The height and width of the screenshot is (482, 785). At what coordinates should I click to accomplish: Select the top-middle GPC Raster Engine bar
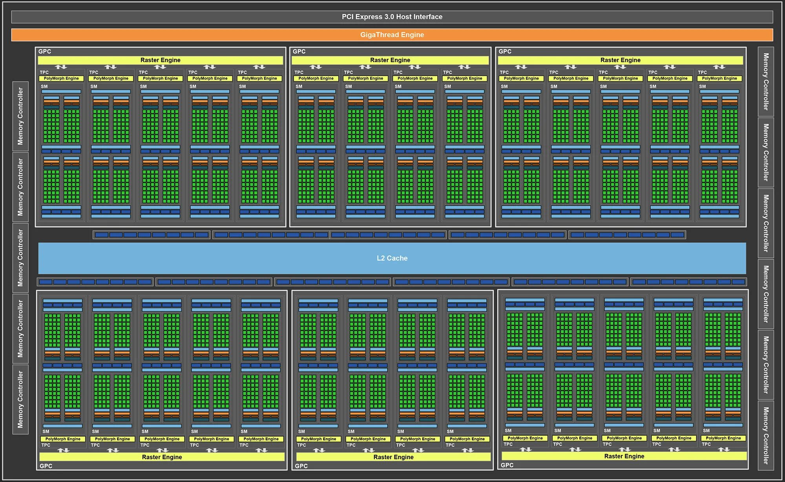[390, 60]
